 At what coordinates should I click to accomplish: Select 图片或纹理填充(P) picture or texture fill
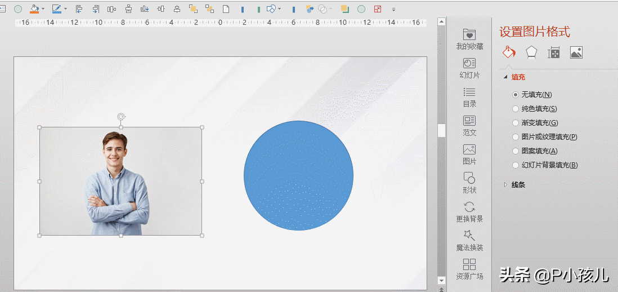click(545, 137)
